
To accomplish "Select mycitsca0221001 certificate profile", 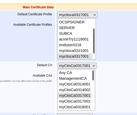I will pos(75,51).
